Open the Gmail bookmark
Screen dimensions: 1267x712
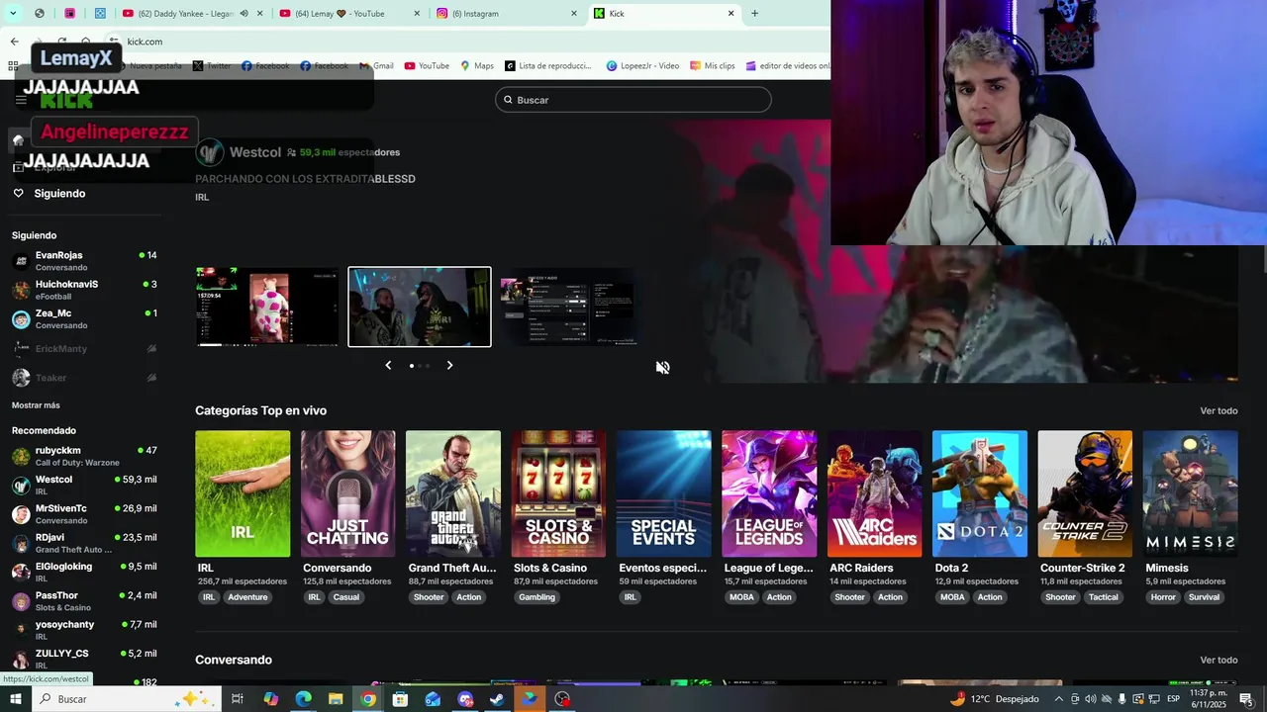376,66
